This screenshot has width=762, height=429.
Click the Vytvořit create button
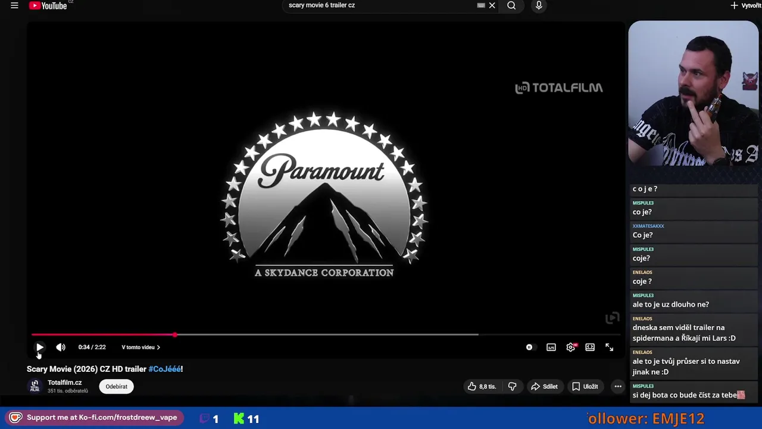[x=746, y=5]
